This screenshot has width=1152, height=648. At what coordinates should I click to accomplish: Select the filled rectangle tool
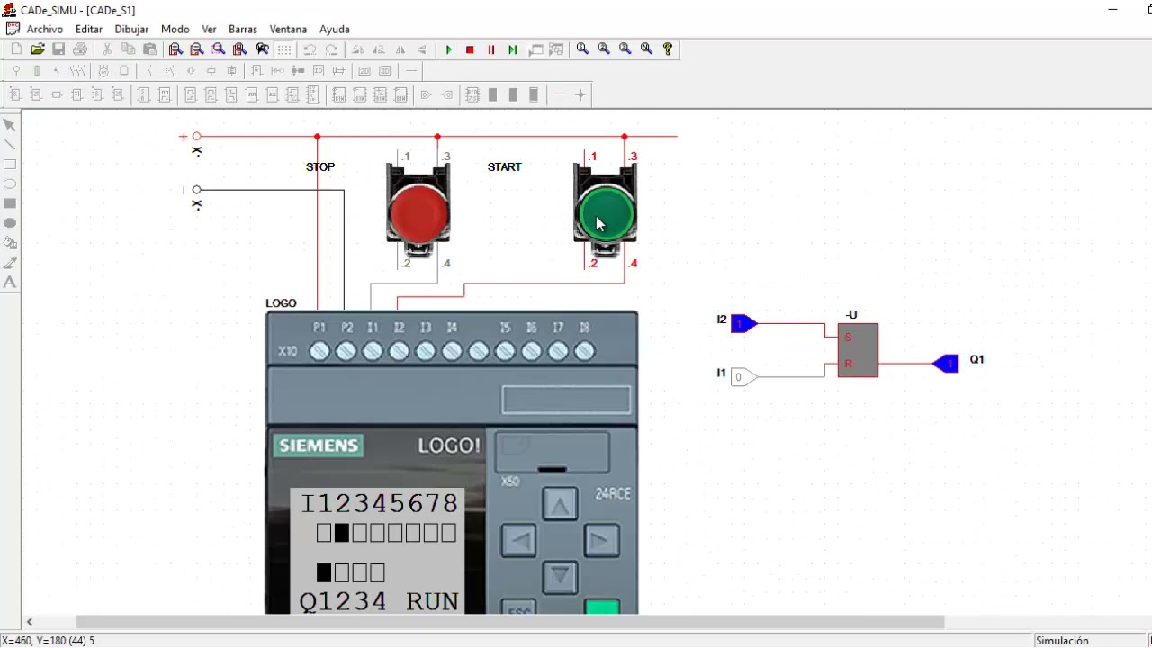pyautogui.click(x=10, y=203)
